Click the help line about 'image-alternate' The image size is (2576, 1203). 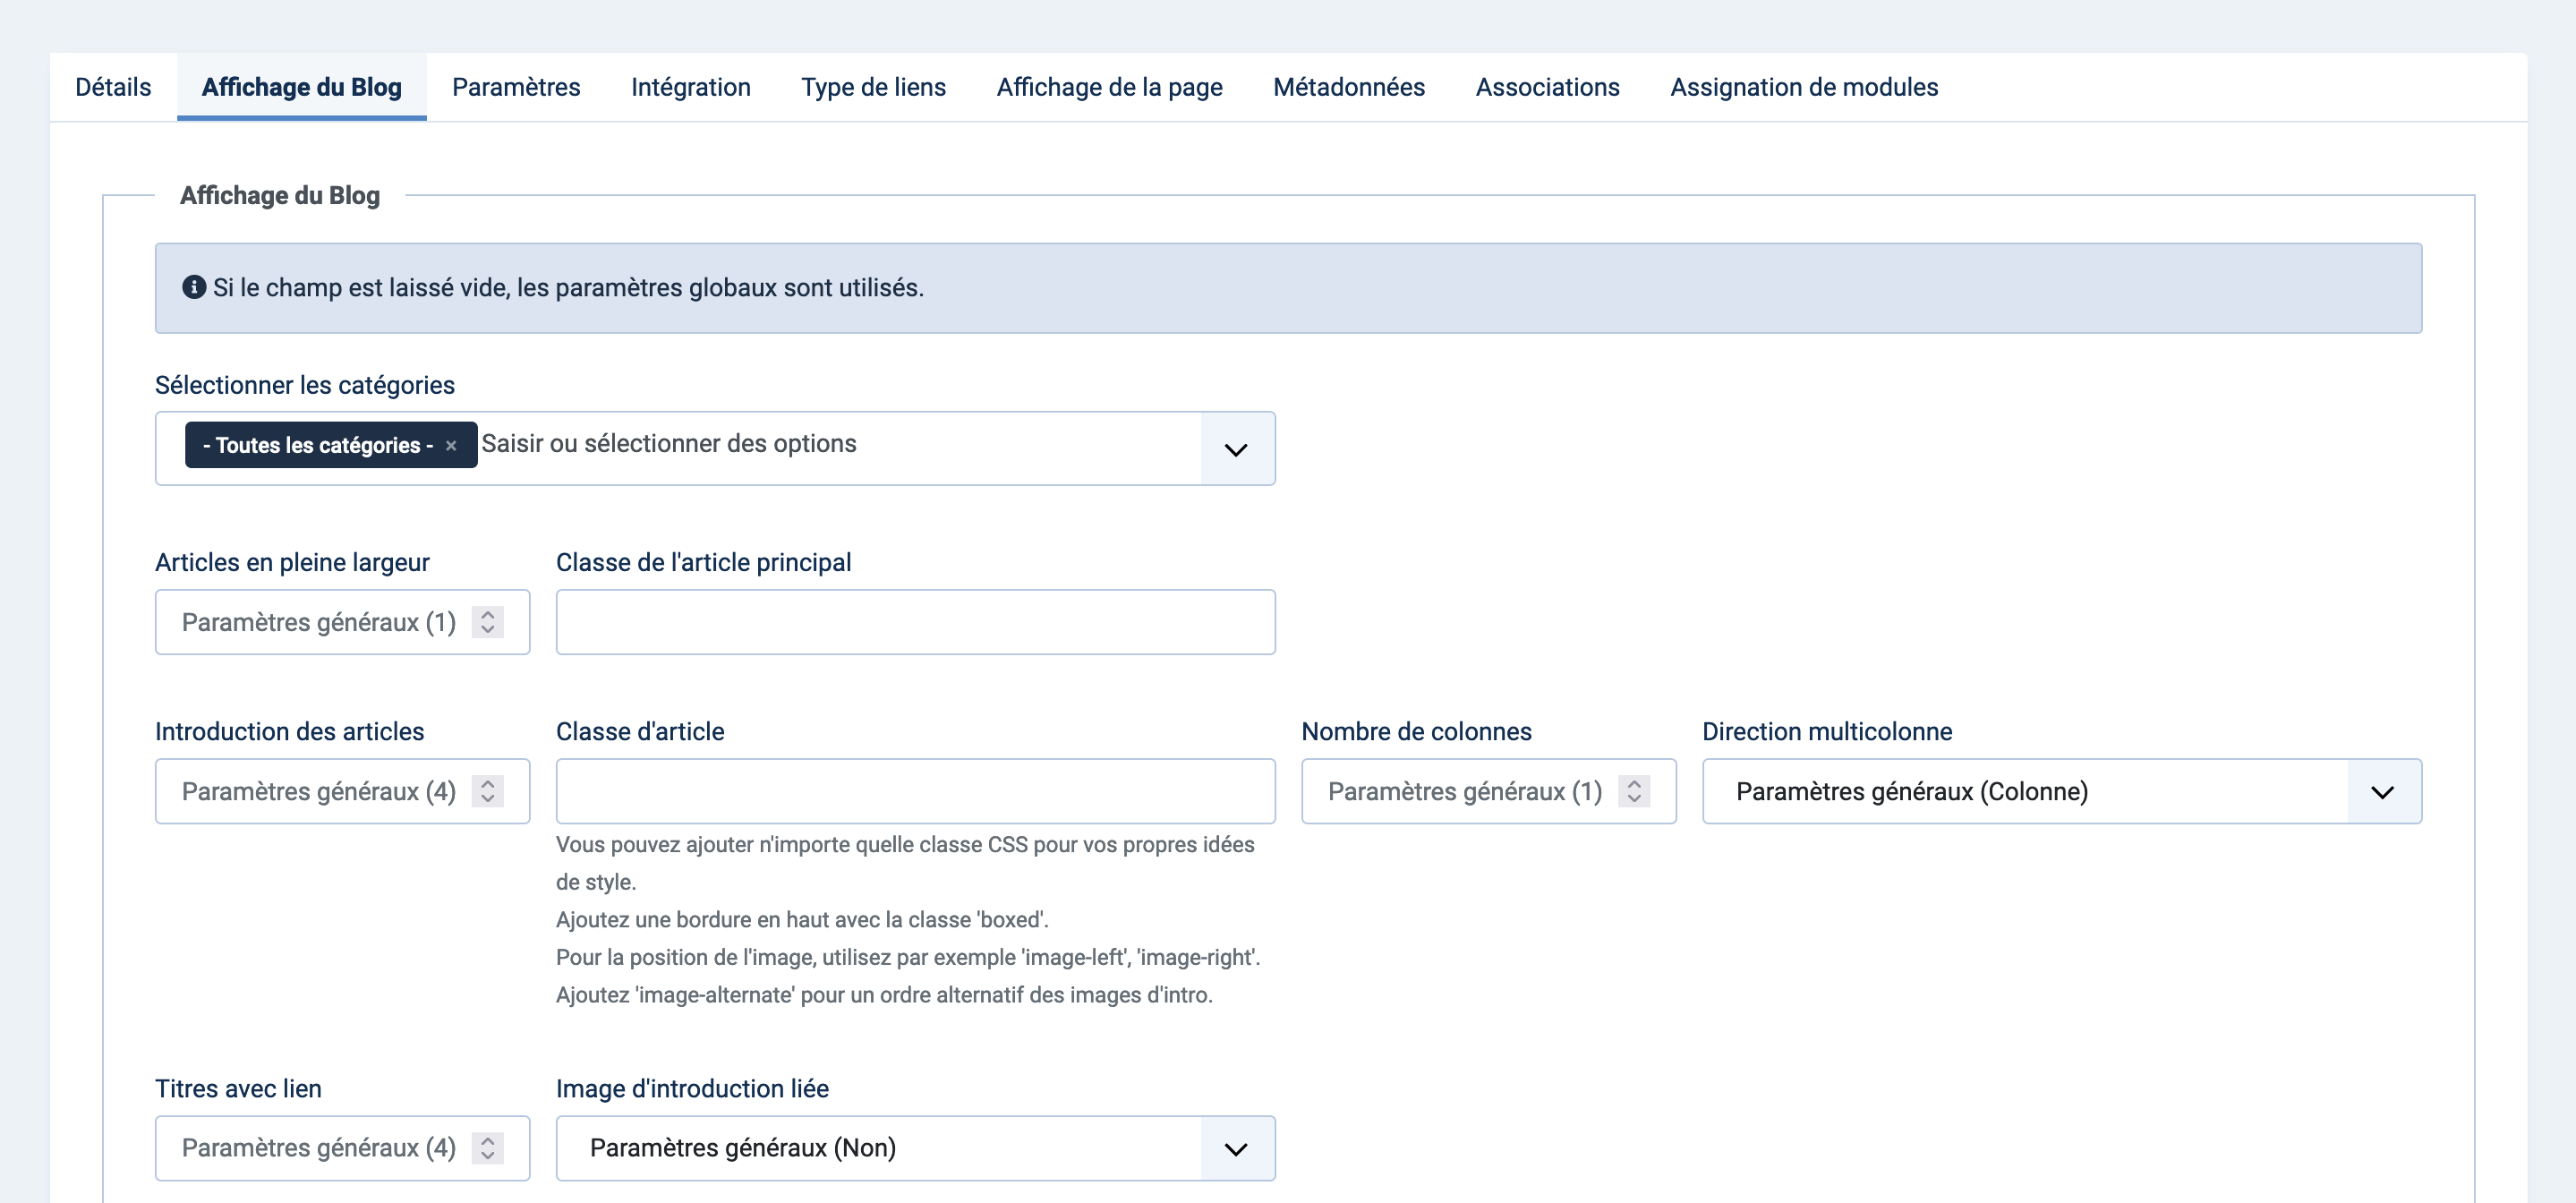pyautogui.click(x=884, y=995)
